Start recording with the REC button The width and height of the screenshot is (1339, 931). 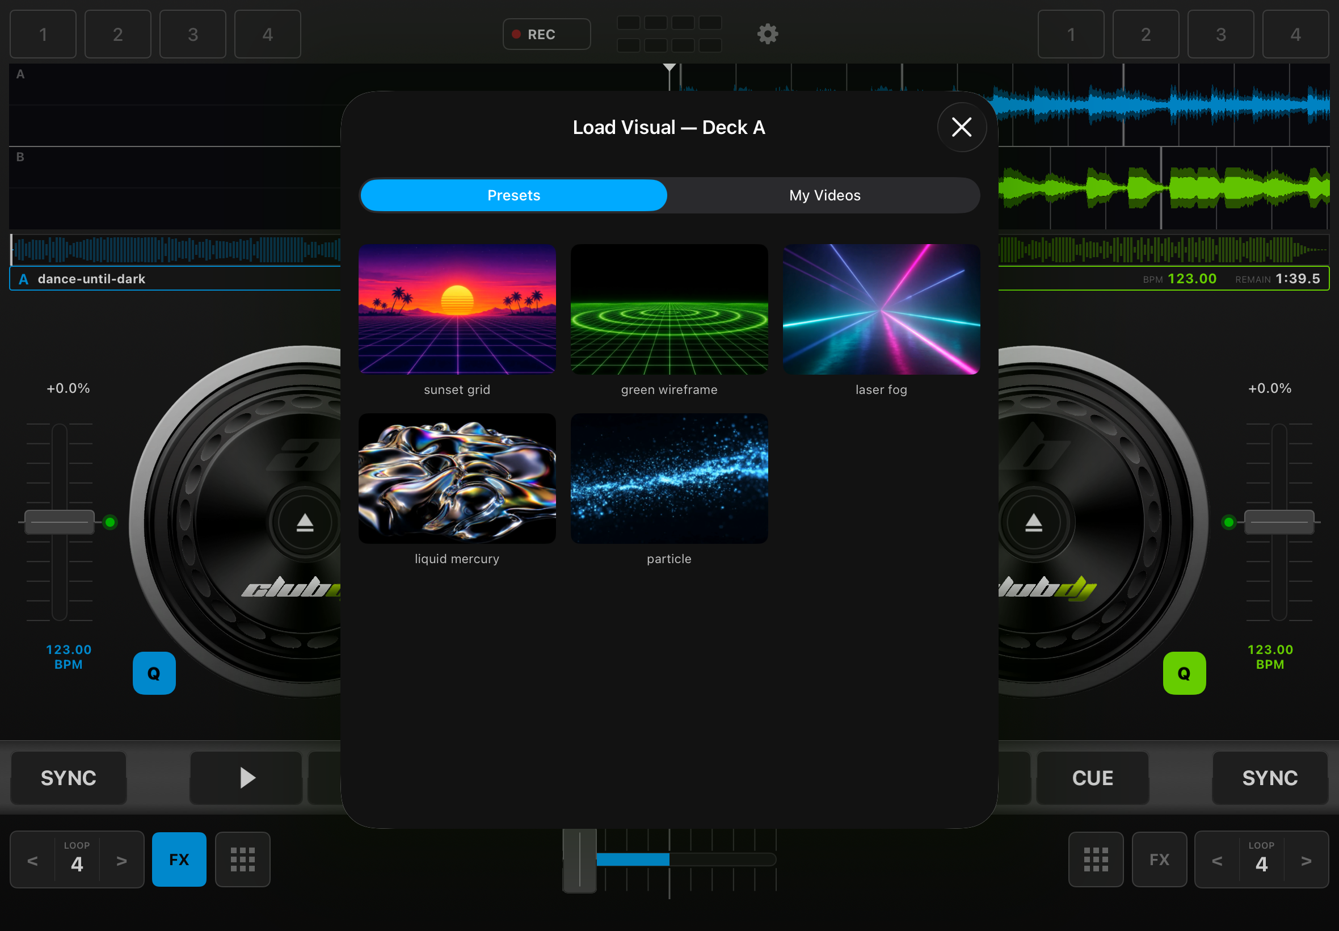point(546,35)
